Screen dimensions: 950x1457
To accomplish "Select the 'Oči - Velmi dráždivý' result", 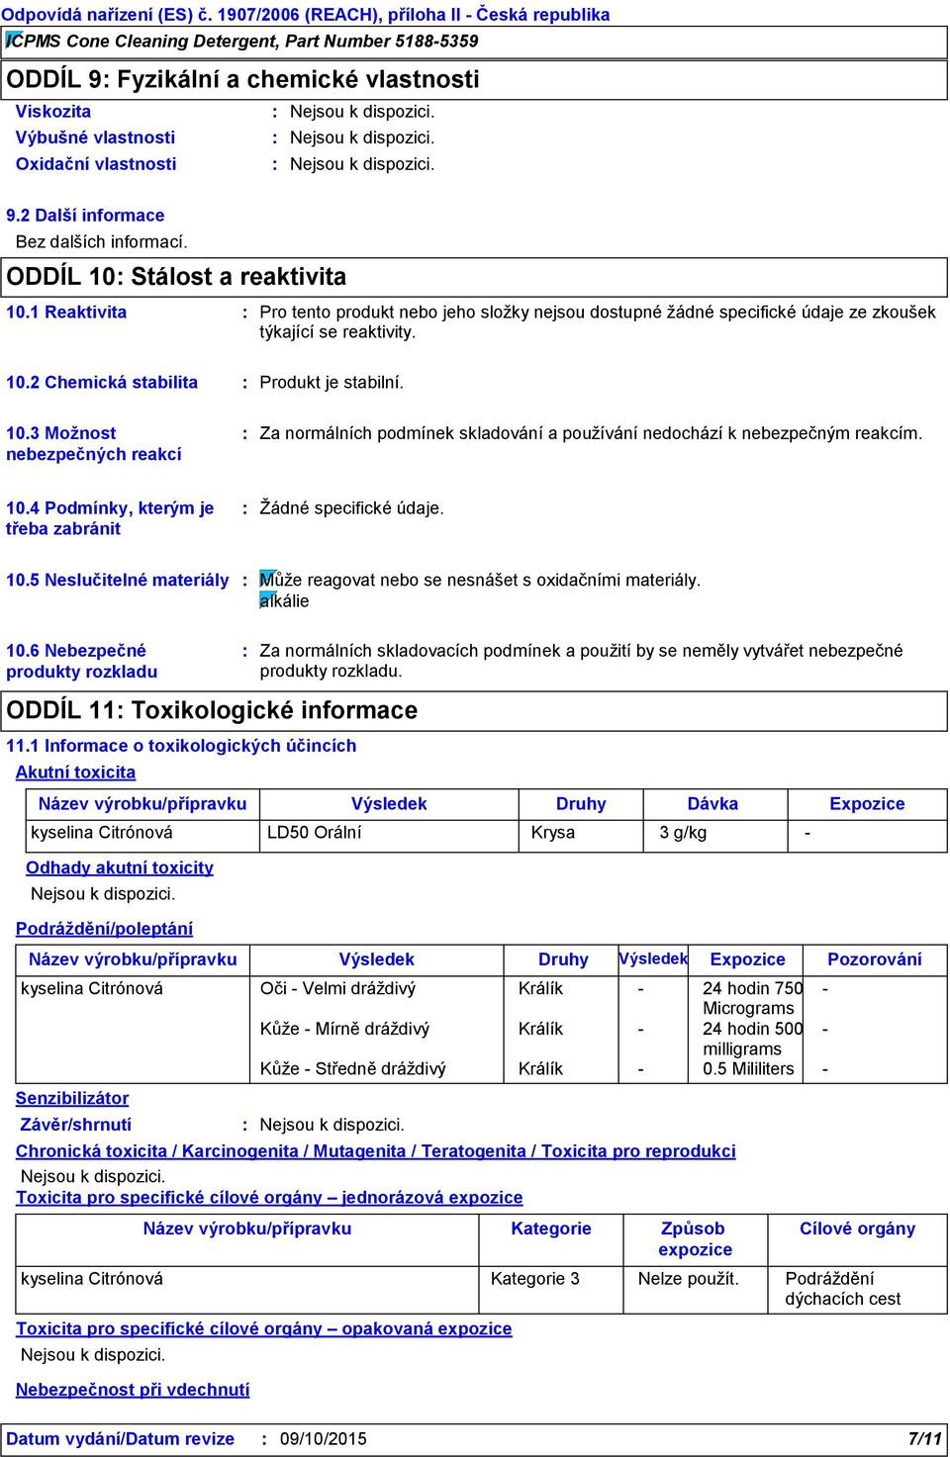I will click(337, 989).
